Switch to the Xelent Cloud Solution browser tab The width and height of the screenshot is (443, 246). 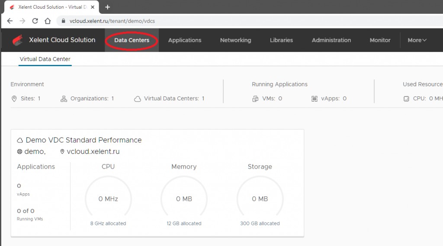point(52,7)
